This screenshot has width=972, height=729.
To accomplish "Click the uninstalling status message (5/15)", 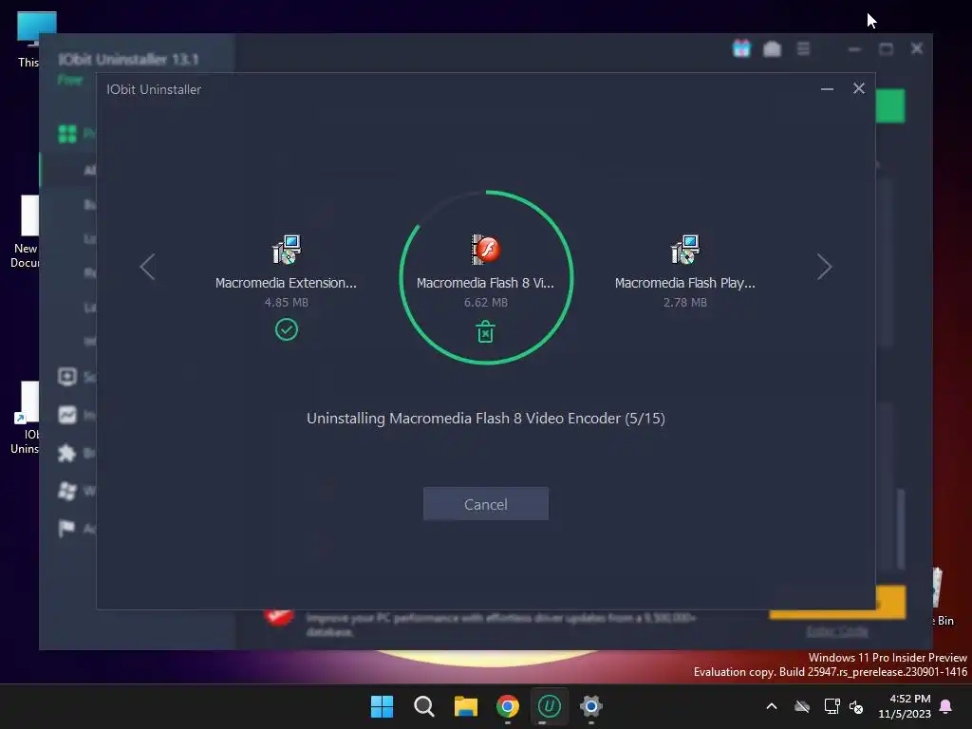I will 485,419.
